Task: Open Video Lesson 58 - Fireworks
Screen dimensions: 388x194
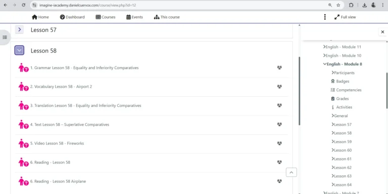Action: point(57,144)
